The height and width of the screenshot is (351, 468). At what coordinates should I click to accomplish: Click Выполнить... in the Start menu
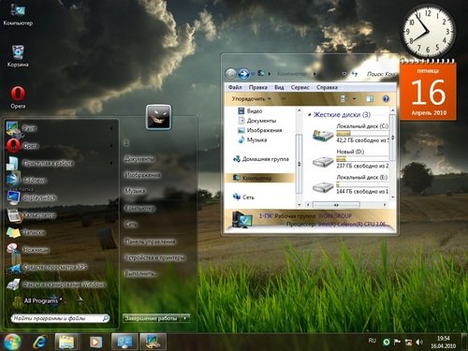point(140,273)
